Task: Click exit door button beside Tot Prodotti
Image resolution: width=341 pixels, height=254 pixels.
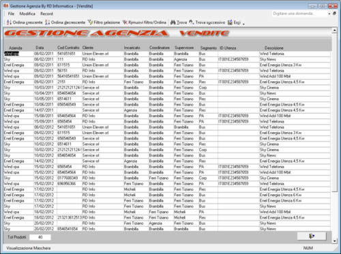Action: [312, 236]
